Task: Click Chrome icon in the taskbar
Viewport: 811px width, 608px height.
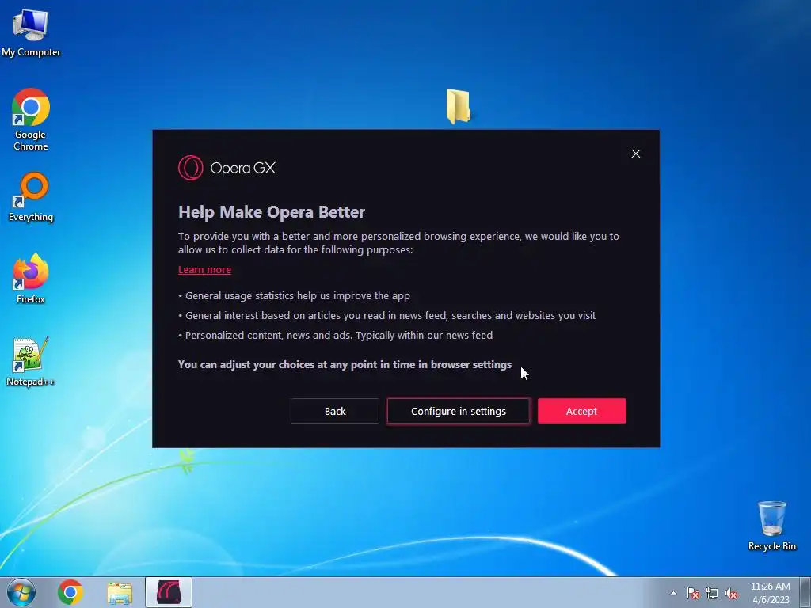Action: pyautogui.click(x=70, y=592)
